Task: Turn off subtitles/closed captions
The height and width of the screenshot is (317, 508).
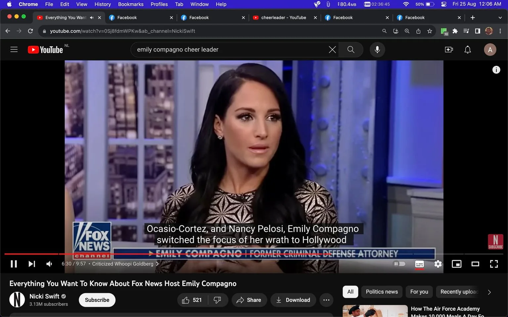Action: (419, 264)
